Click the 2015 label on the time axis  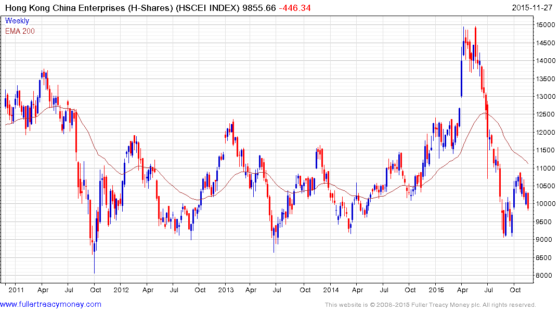[x=435, y=290]
